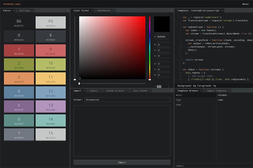Open the vim/ template folder

(x=195, y=104)
